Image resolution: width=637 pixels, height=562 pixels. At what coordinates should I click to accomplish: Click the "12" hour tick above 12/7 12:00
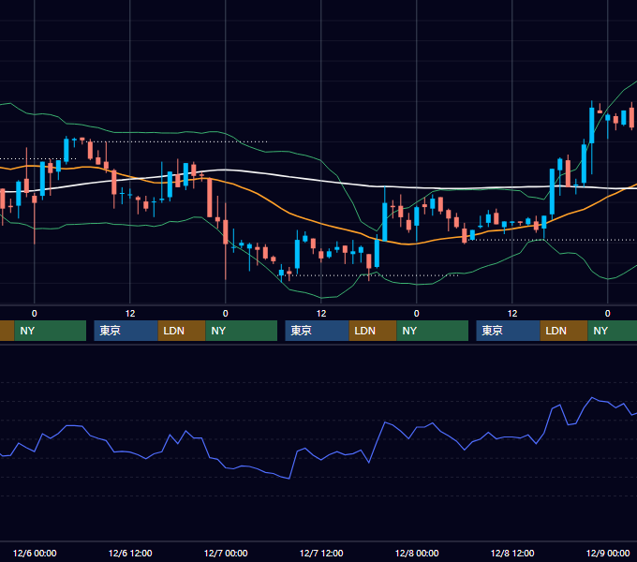click(321, 314)
